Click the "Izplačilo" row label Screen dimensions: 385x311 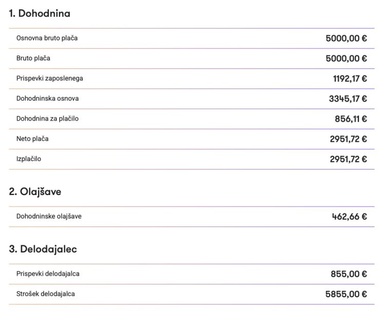click(x=29, y=159)
